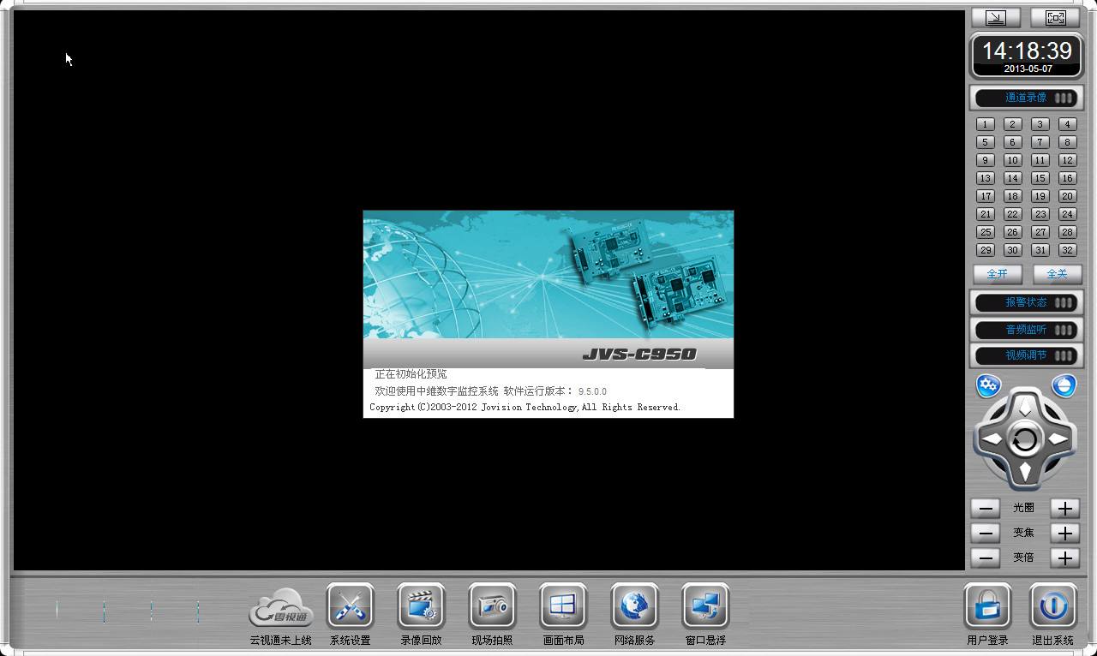Viewport: 1097px width, 656px height.
Task: Click 退出系统 power exit icon
Action: tap(1052, 606)
